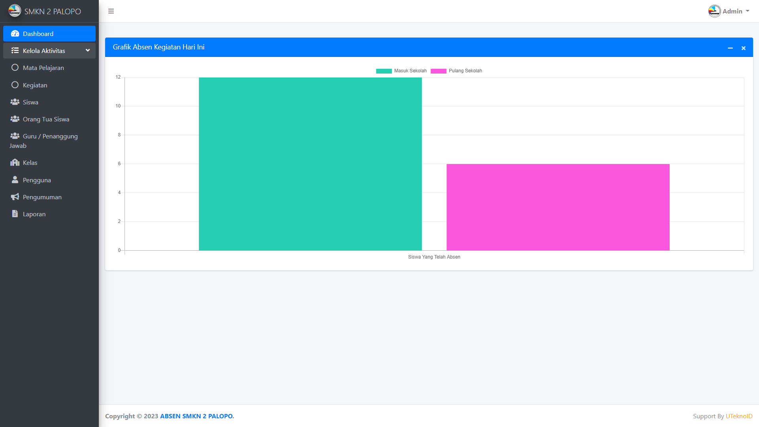Remove the chart card with X button
This screenshot has width=759, height=427.
pos(744,48)
